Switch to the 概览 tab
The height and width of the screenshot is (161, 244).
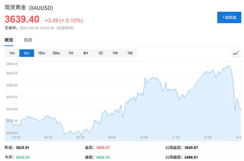coord(9,40)
